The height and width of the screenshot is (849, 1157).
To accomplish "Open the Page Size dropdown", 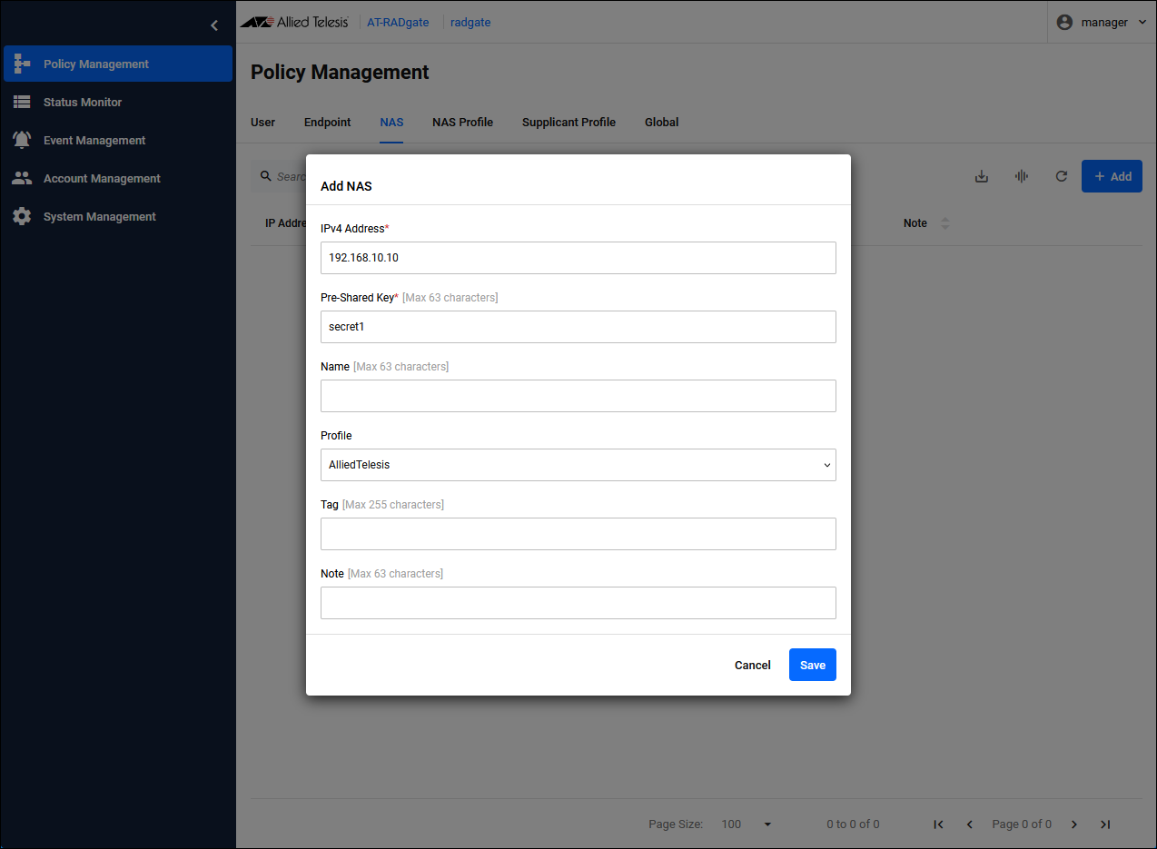I will 747,824.
